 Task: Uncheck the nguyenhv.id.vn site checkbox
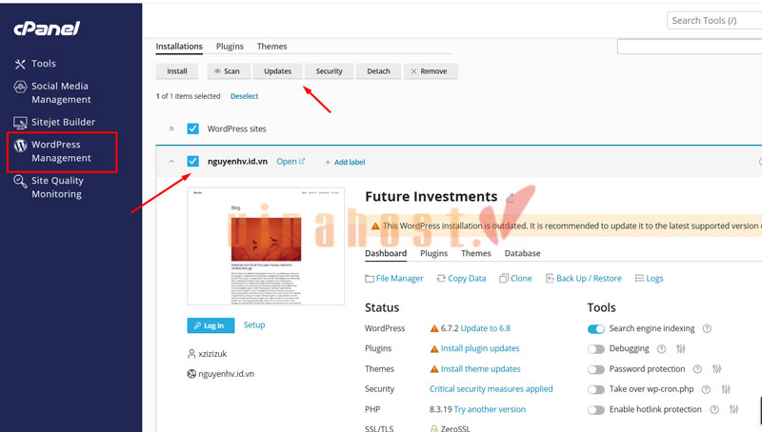click(193, 161)
